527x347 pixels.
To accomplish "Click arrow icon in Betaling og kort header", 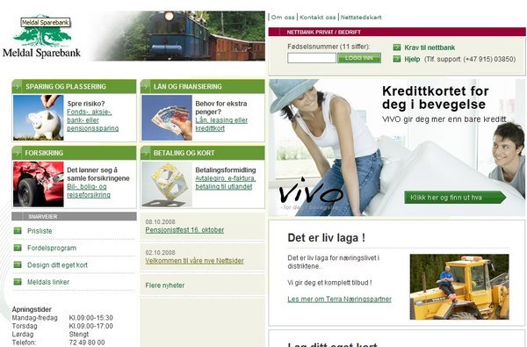I will click(145, 153).
